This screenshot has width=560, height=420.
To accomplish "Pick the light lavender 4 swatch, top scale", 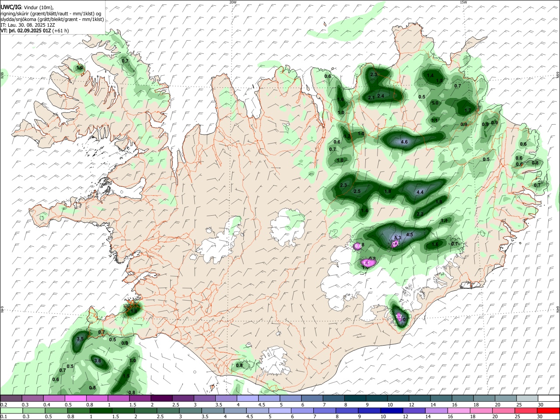I will pos(248,398).
